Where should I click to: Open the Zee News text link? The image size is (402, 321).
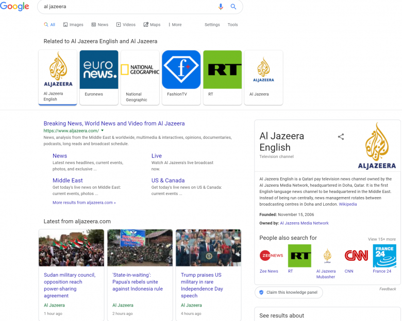[x=269, y=271]
